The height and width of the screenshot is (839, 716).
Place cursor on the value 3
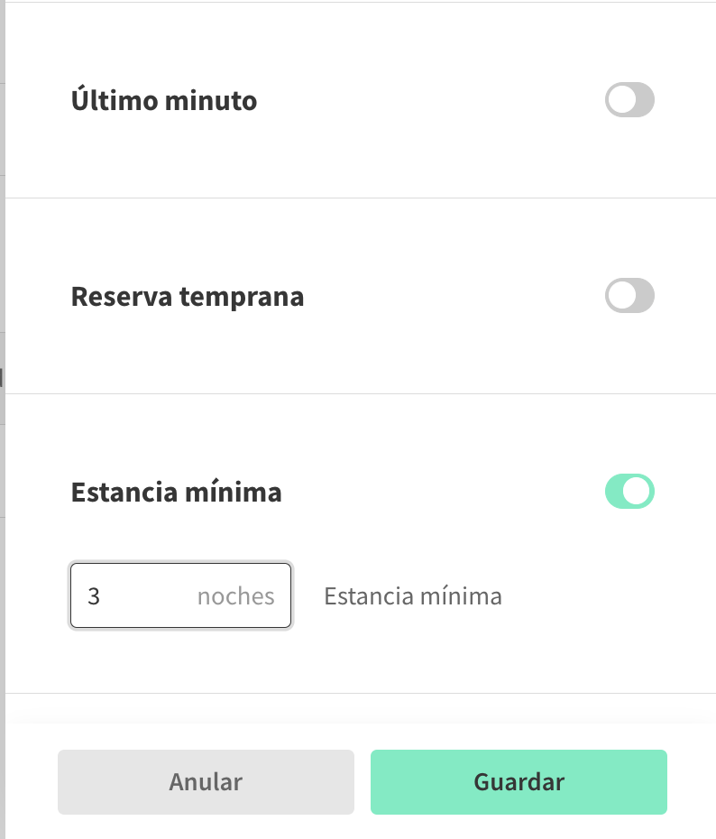click(x=94, y=596)
